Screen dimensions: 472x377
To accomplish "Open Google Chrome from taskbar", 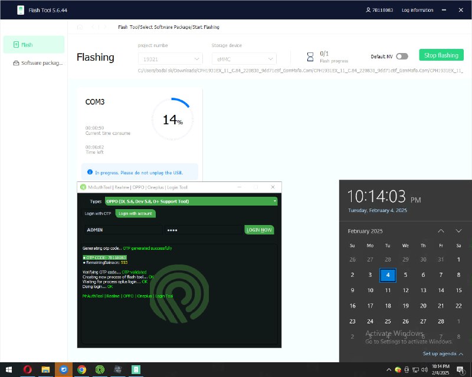I will click(81, 369).
